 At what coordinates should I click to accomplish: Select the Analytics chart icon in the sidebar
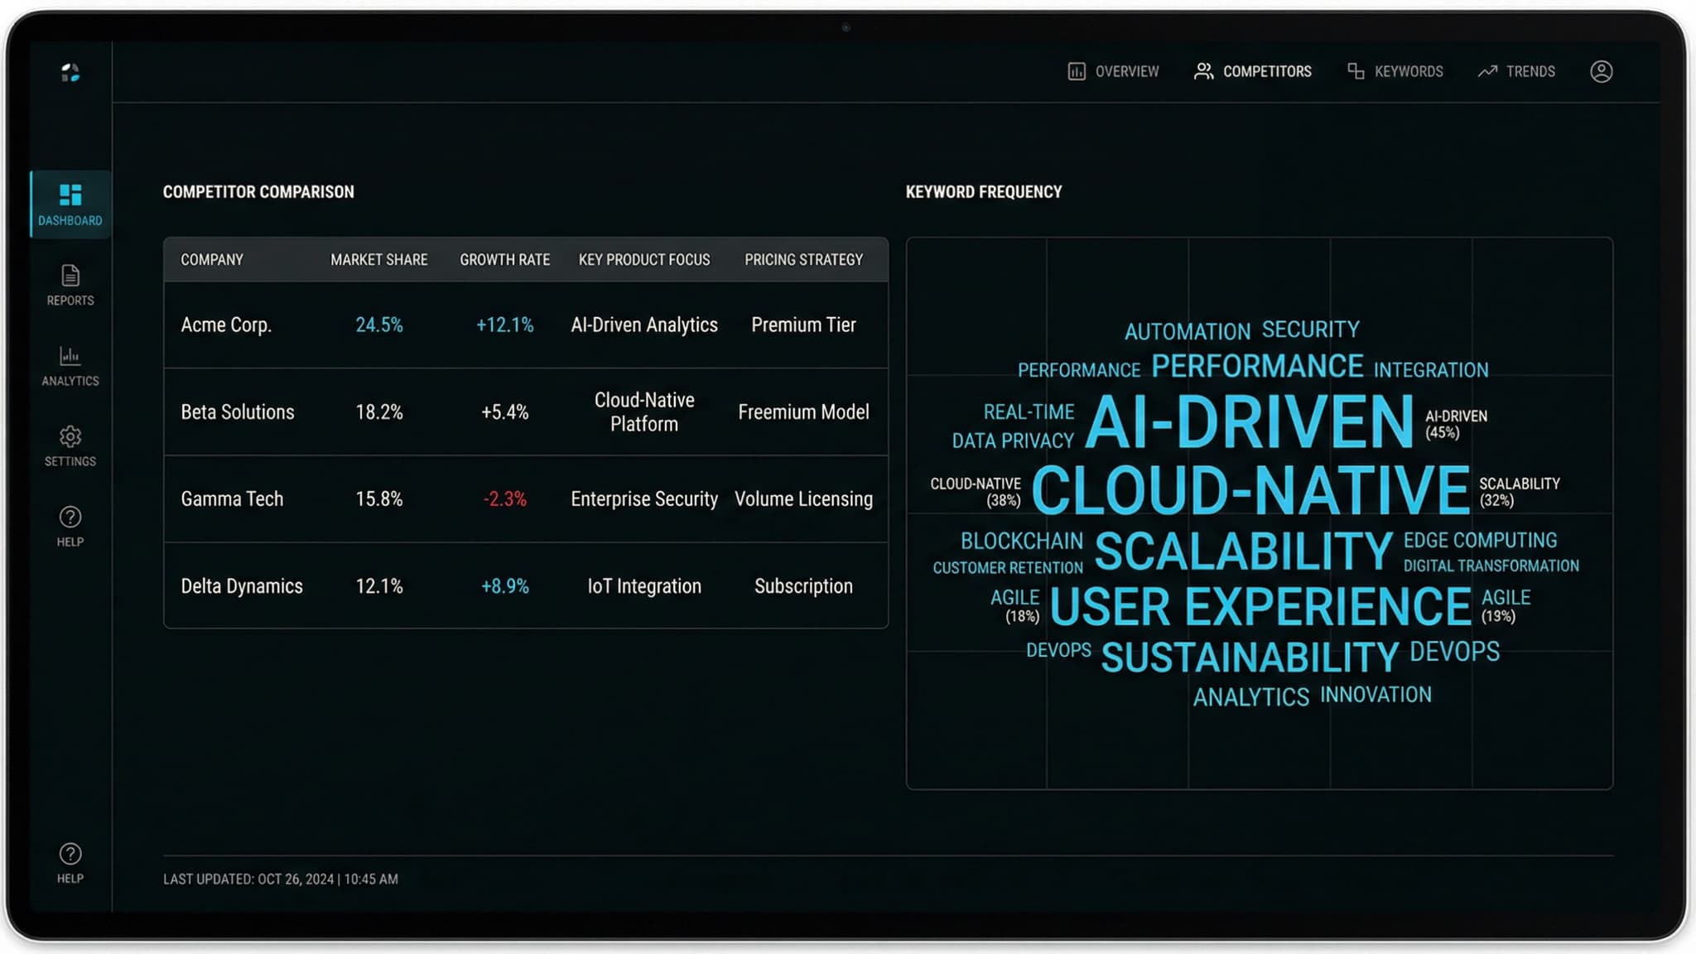coord(70,358)
